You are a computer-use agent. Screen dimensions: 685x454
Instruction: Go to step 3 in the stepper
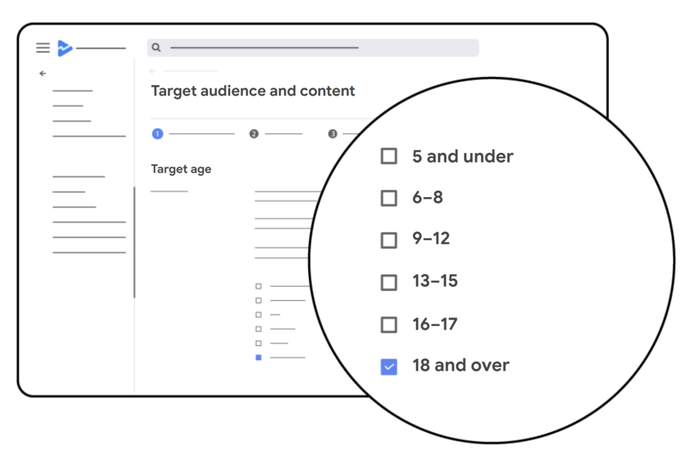tap(332, 134)
